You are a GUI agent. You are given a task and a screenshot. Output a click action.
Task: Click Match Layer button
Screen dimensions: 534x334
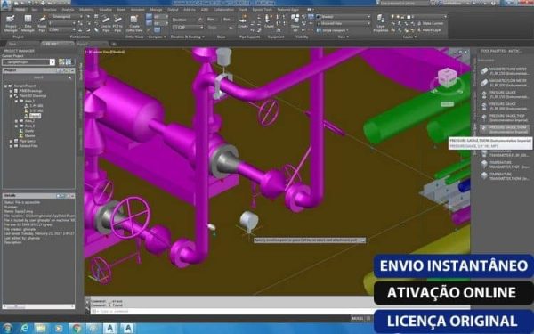coord(429,30)
